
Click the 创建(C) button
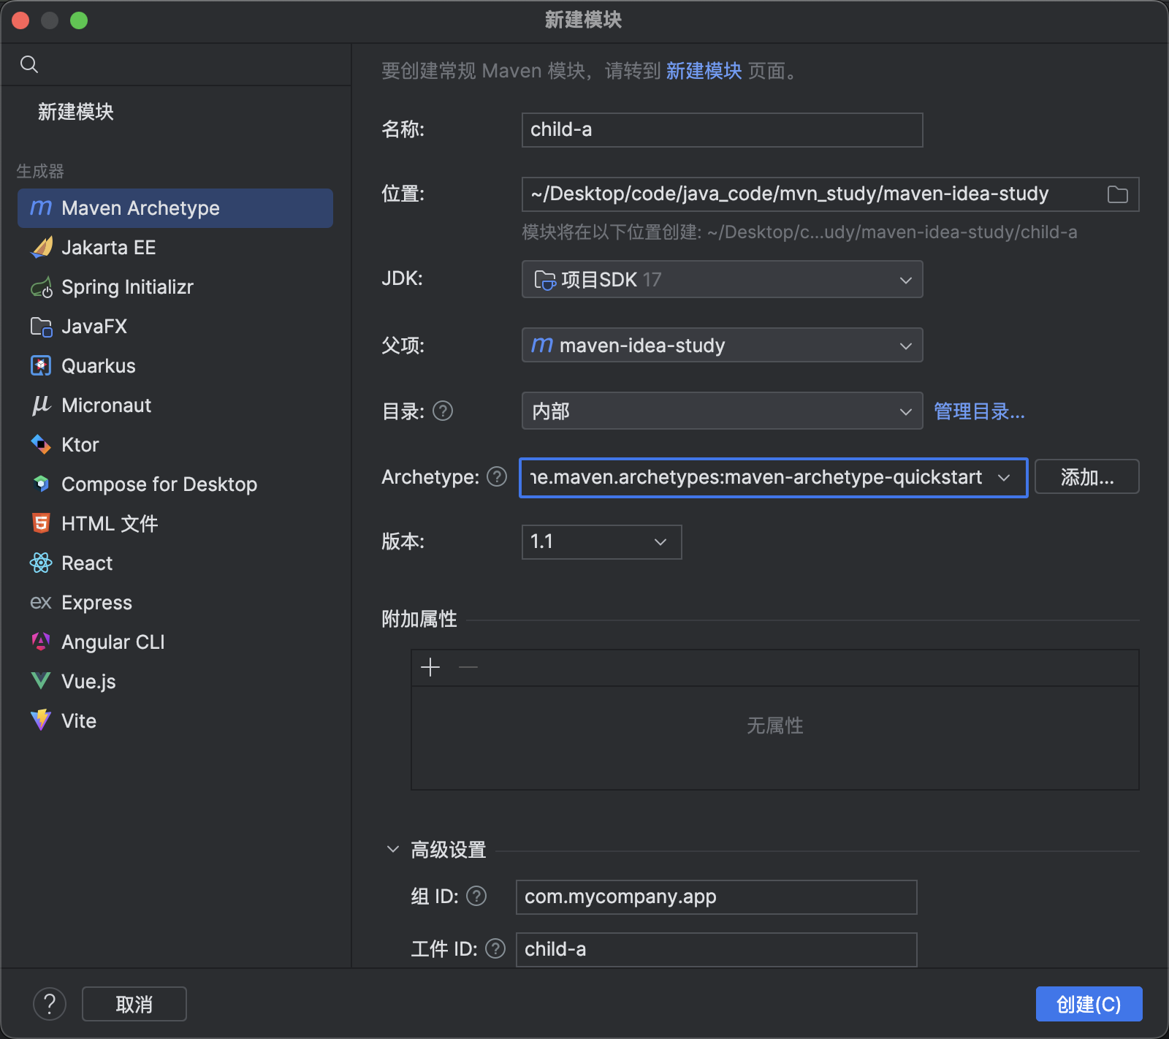pos(1088,1004)
